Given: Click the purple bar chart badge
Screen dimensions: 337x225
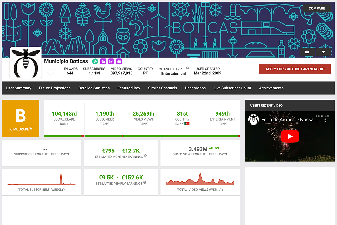Looking at the screenshot, I should click(111, 61).
